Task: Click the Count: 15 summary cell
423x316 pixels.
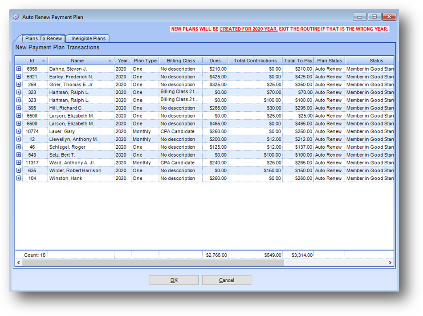Action: [x=32, y=255]
